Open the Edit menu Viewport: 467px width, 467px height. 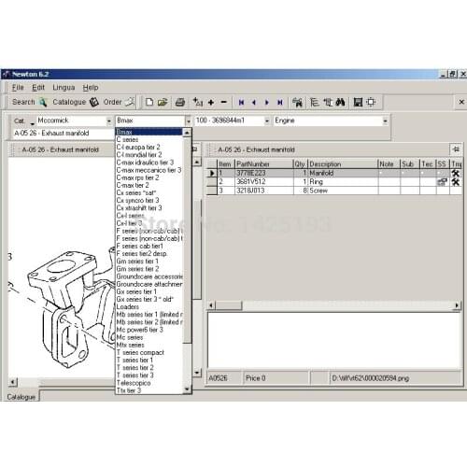point(38,88)
